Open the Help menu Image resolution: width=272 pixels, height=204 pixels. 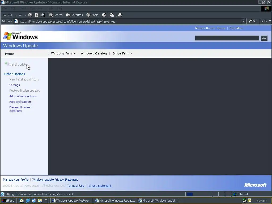(60, 8)
